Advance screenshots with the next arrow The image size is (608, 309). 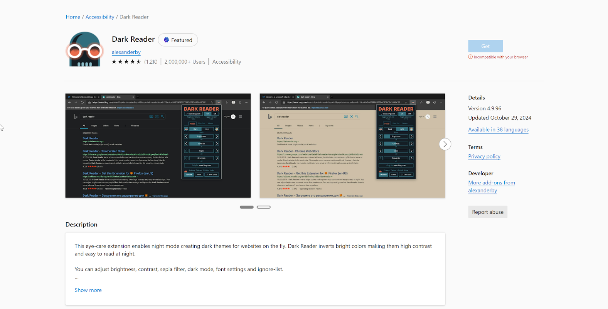[445, 144]
